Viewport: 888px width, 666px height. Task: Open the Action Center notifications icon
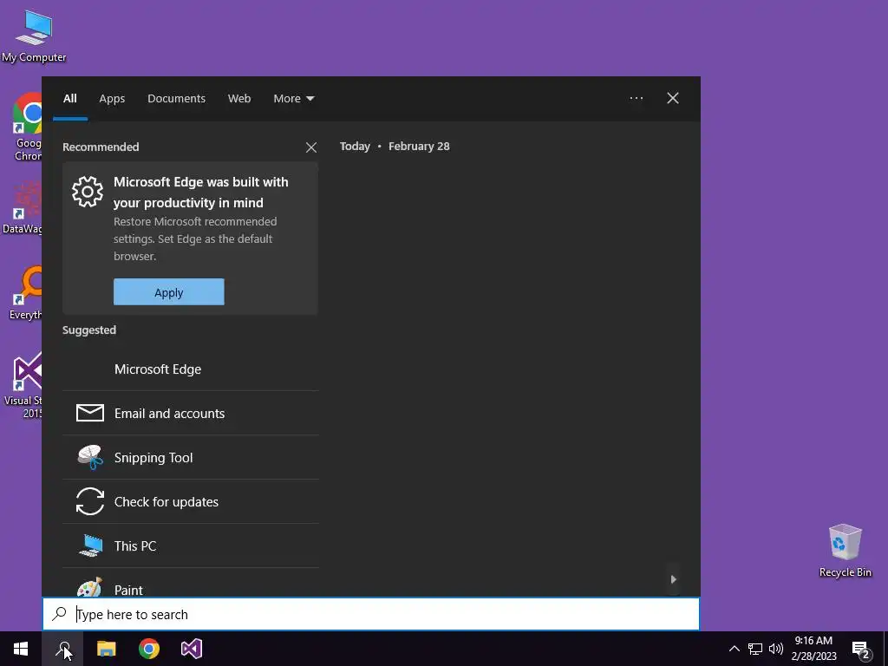861,649
